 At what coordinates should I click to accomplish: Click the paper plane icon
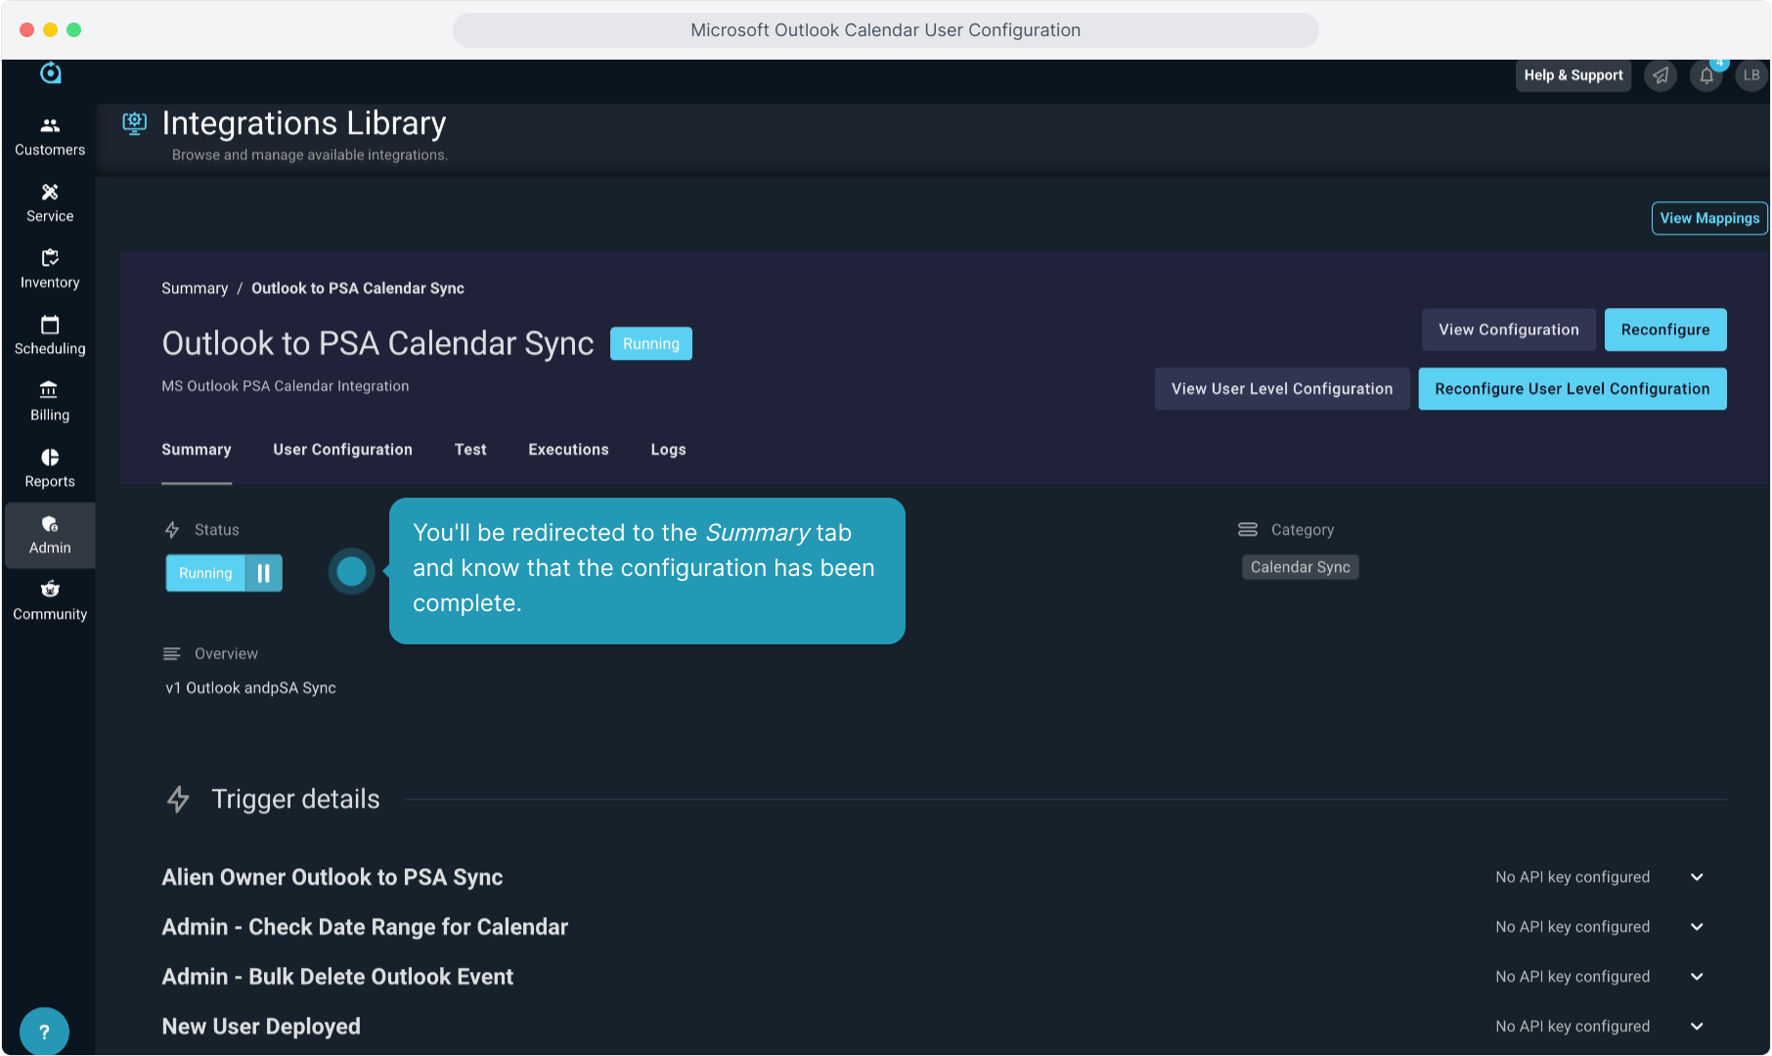pos(1661,75)
